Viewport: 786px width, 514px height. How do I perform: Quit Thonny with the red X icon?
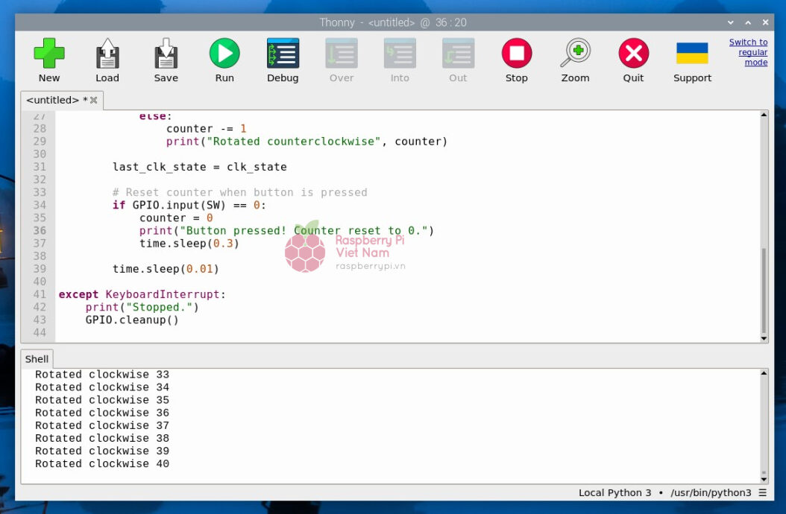tap(633, 54)
